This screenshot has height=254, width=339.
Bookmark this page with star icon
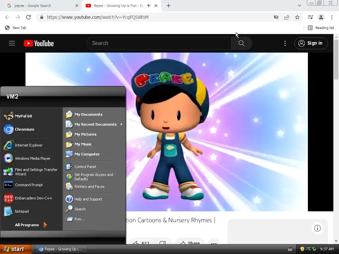pos(297,17)
